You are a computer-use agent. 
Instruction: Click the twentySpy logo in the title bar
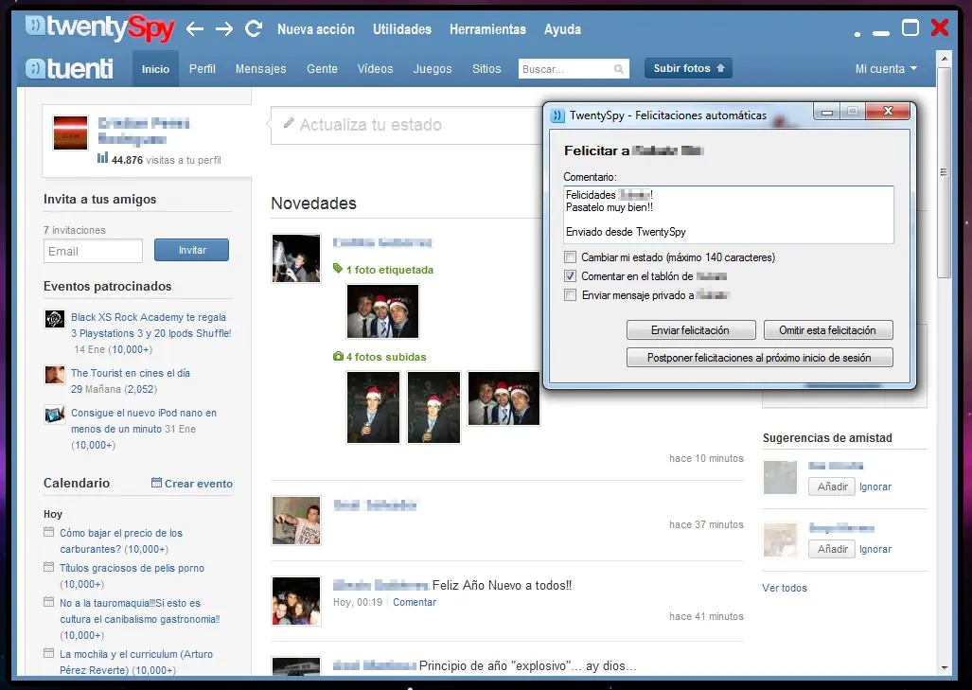pyautogui.click(x=99, y=27)
